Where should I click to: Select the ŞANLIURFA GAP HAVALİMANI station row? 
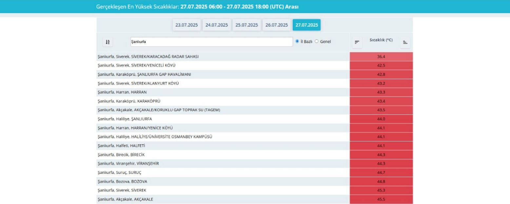(x=223, y=74)
